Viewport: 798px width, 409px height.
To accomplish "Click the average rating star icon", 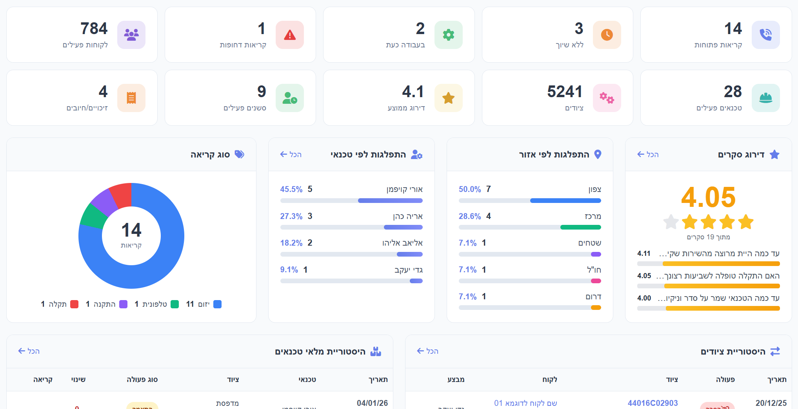I will tap(448, 98).
